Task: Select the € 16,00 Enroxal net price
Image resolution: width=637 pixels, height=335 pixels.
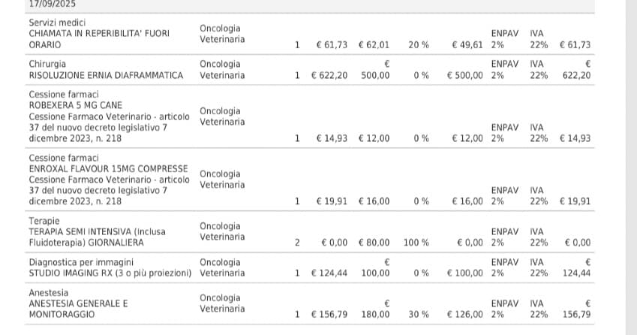Action: pos(467,201)
